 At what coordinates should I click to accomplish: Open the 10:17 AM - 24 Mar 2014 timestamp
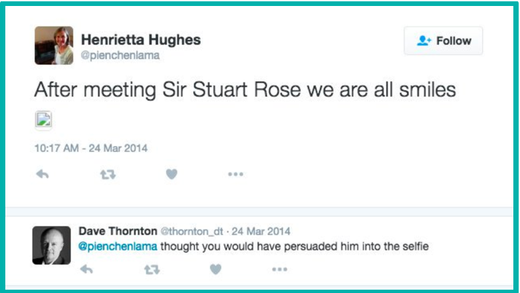(90, 147)
